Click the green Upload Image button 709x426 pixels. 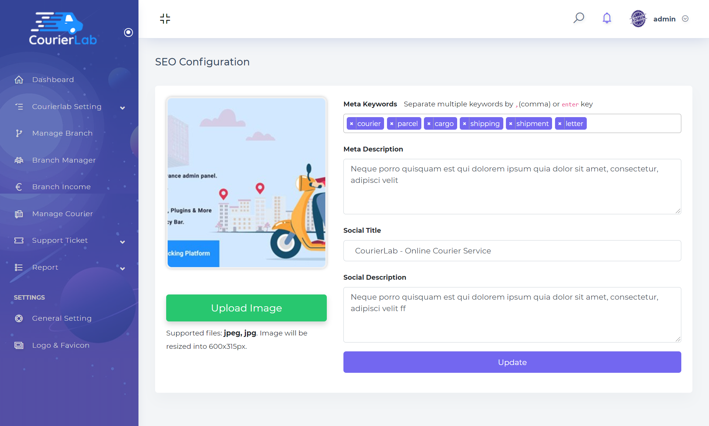[246, 308]
